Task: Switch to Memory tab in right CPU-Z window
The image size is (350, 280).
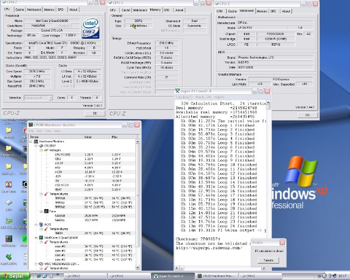Action: (262, 11)
